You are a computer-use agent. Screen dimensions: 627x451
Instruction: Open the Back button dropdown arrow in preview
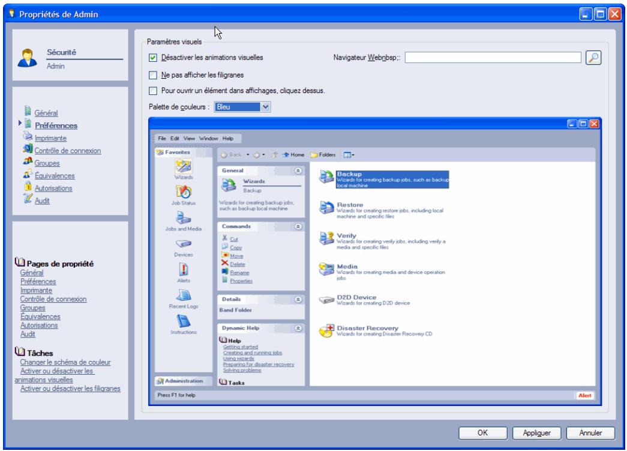(x=248, y=154)
